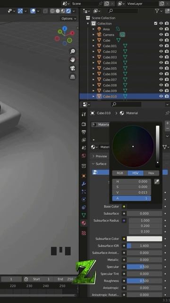Click the New Scene icon
Image resolution: width=170 pixels, height=303 pixels.
pos(106,3)
